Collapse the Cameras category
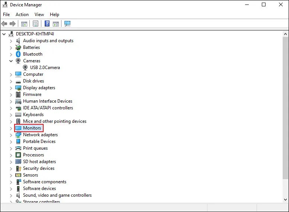Image resolution: width=289 pixels, height=212 pixels. pos(11,61)
